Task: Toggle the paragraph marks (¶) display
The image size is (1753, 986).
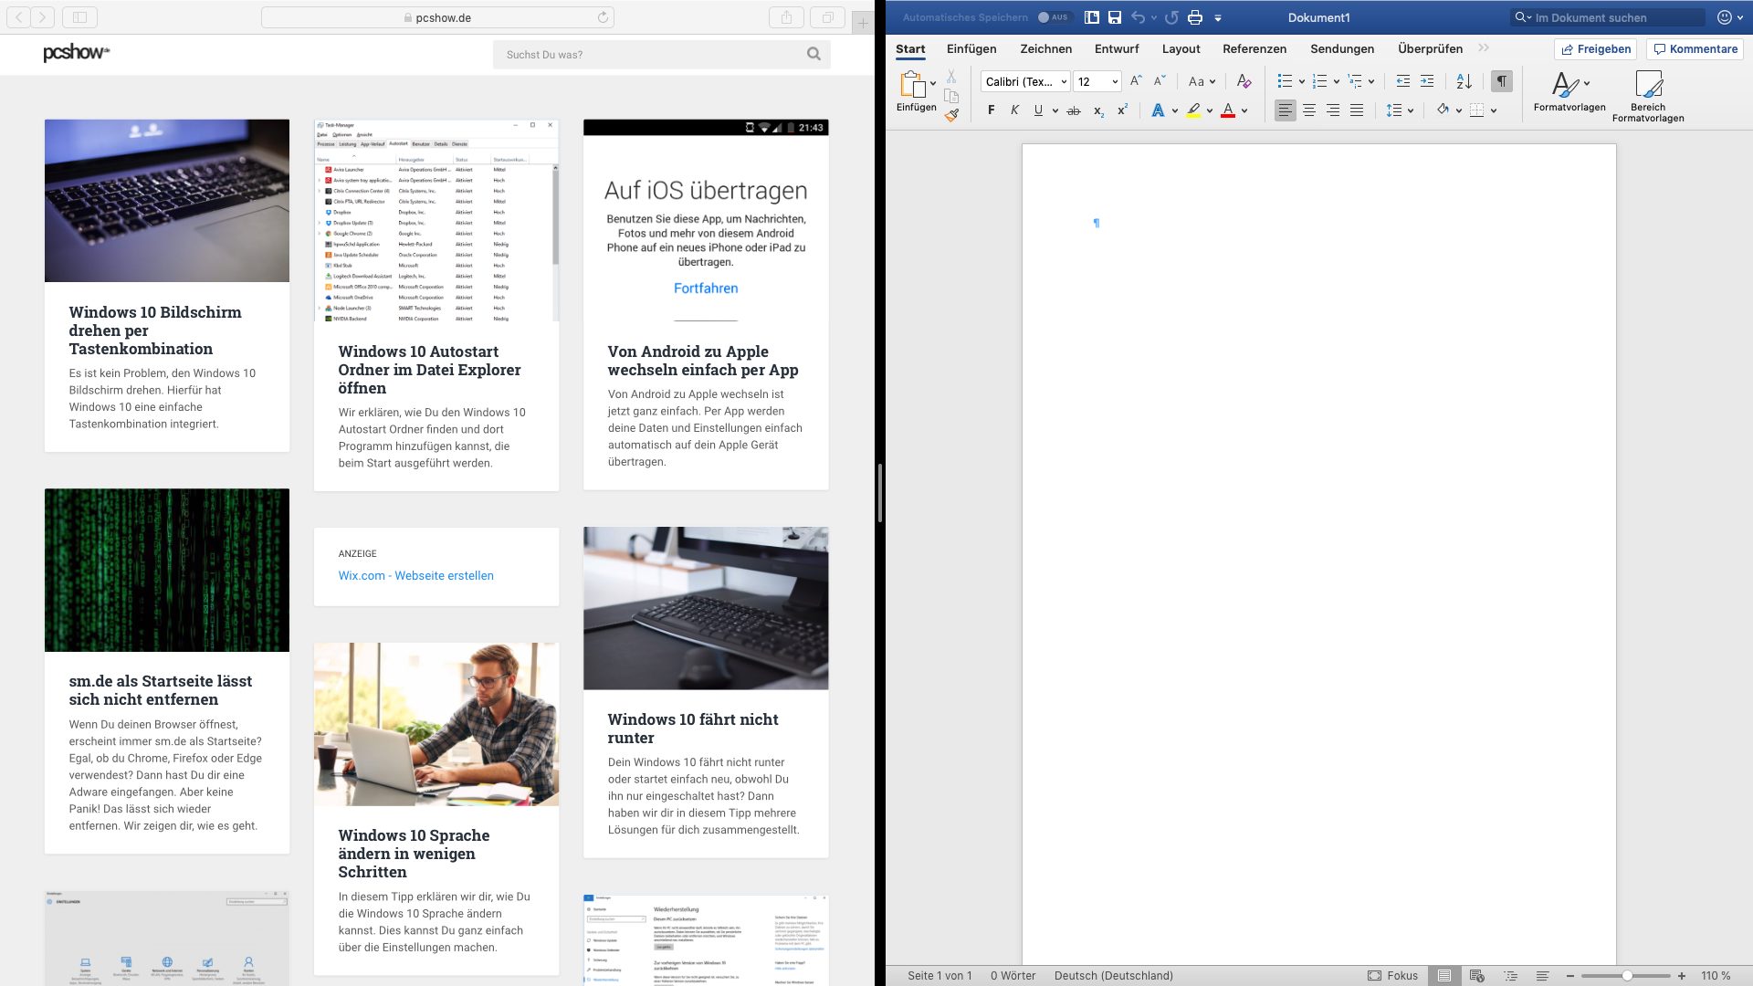Action: click(x=1501, y=81)
